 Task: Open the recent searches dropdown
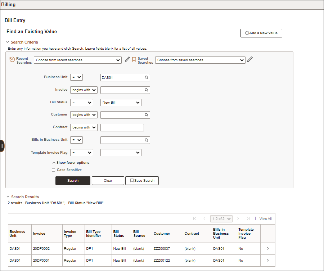pos(78,60)
